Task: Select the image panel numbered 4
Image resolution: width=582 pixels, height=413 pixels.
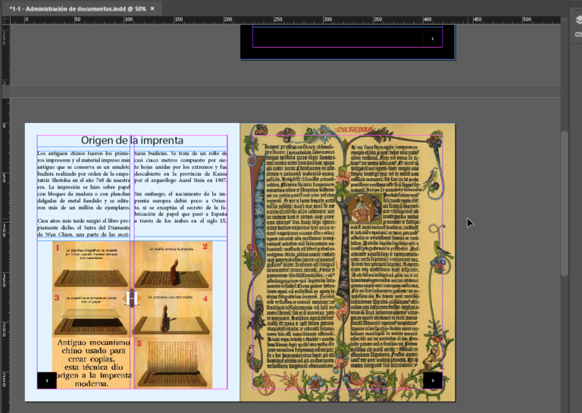Action: click(x=173, y=314)
